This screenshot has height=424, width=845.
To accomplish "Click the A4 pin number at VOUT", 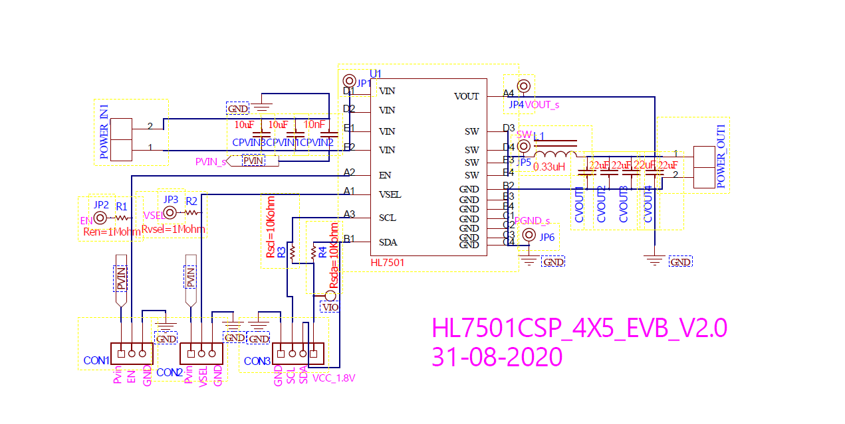I will 509,93.
